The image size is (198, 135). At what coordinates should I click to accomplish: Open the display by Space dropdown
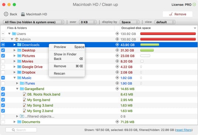coord(129,22)
